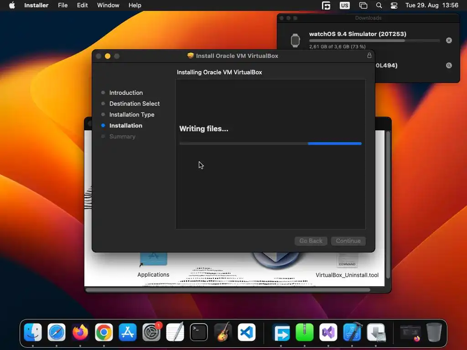Click the lock icon in installer title bar
Viewport: 467px width, 350px height.
[369, 56]
